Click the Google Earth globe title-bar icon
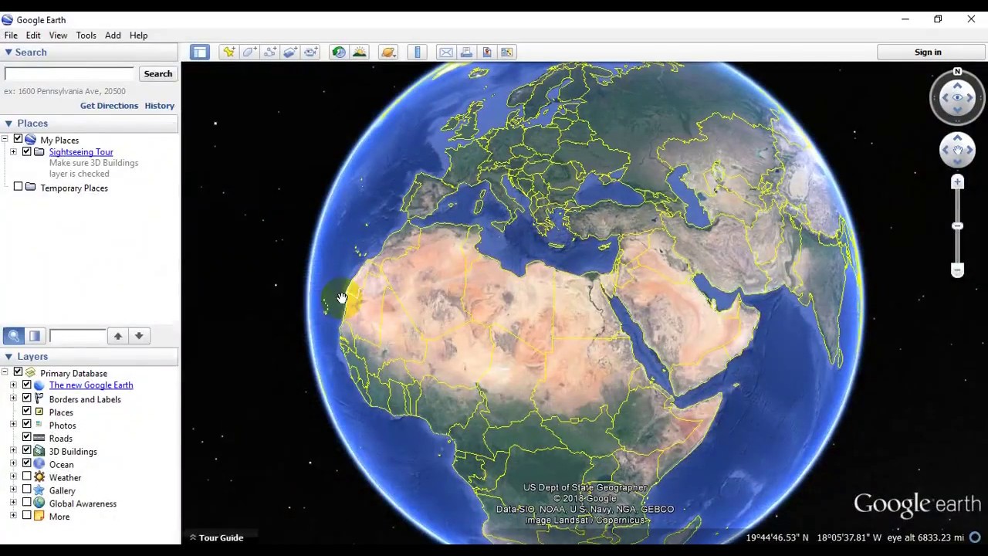Screen dimensions: 988x556 pos(8,19)
